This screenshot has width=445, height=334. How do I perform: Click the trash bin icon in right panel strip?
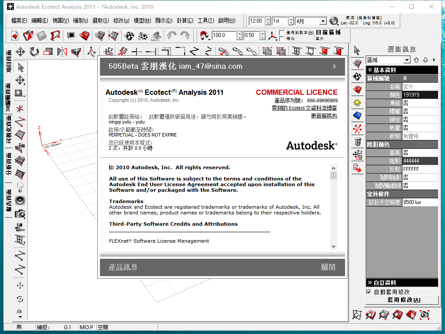(x=358, y=141)
